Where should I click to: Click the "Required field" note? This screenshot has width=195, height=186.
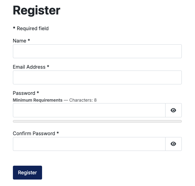33,29
